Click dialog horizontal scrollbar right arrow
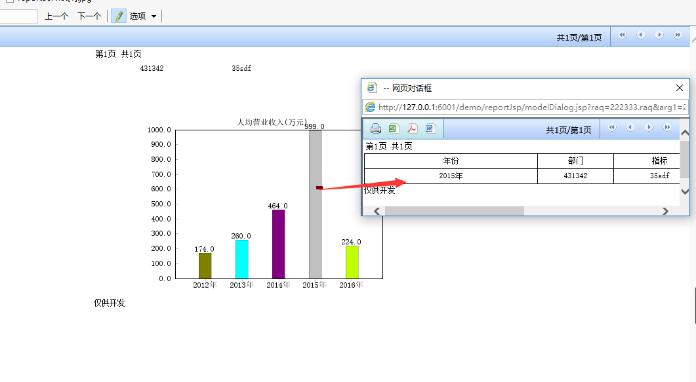696x382 pixels. pyautogui.click(x=665, y=211)
